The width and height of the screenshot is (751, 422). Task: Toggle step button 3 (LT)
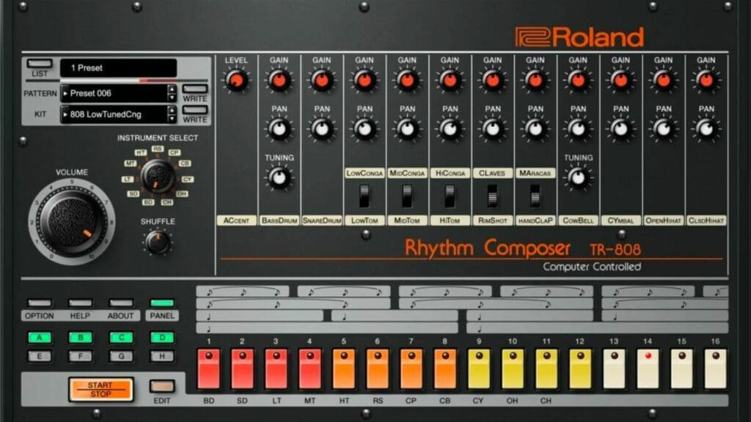pyautogui.click(x=276, y=369)
